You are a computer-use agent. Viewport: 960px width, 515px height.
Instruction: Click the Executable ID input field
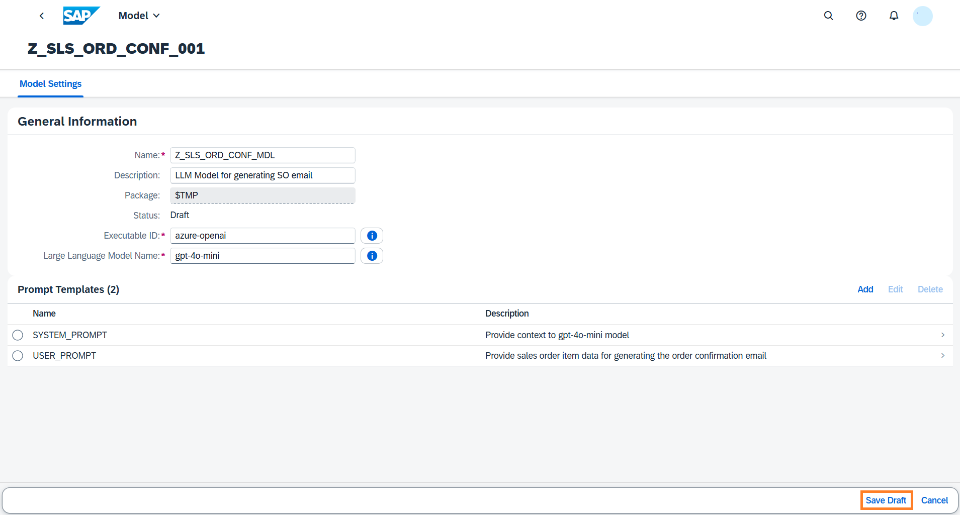click(263, 236)
